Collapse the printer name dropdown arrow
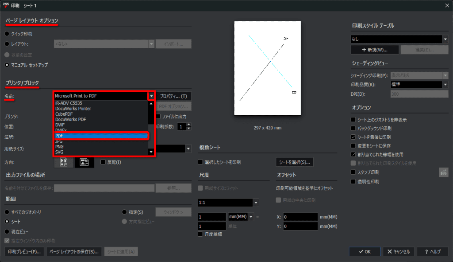The height and width of the screenshot is (262, 453). (151, 96)
